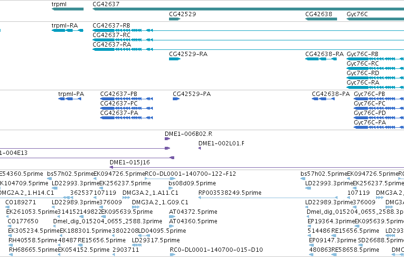Click the CO177650 EST label
Viewport: 404px width, 257px height.
23,221
